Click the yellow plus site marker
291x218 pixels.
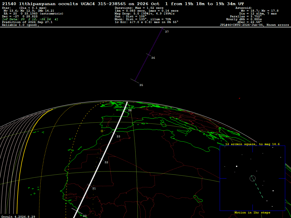coord(102,131)
